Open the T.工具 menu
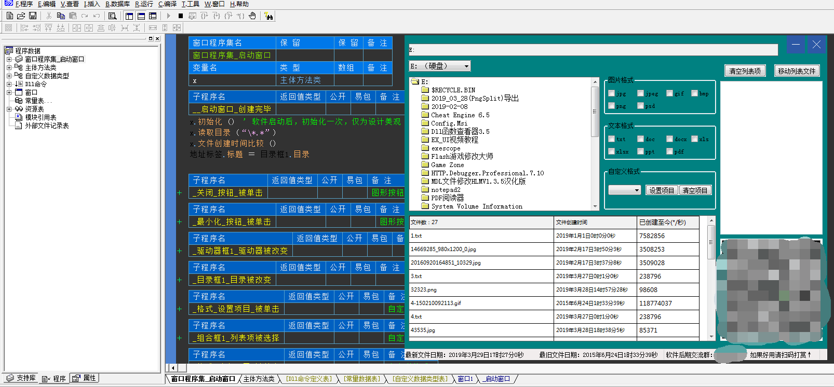 190,4
